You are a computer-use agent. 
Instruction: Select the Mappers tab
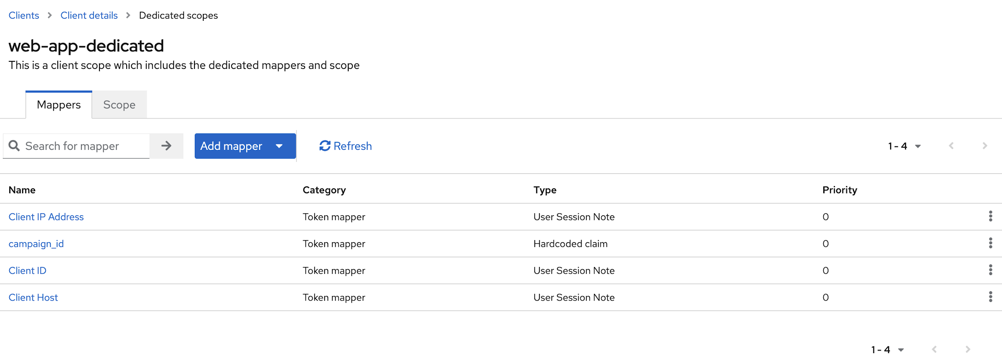pos(59,105)
